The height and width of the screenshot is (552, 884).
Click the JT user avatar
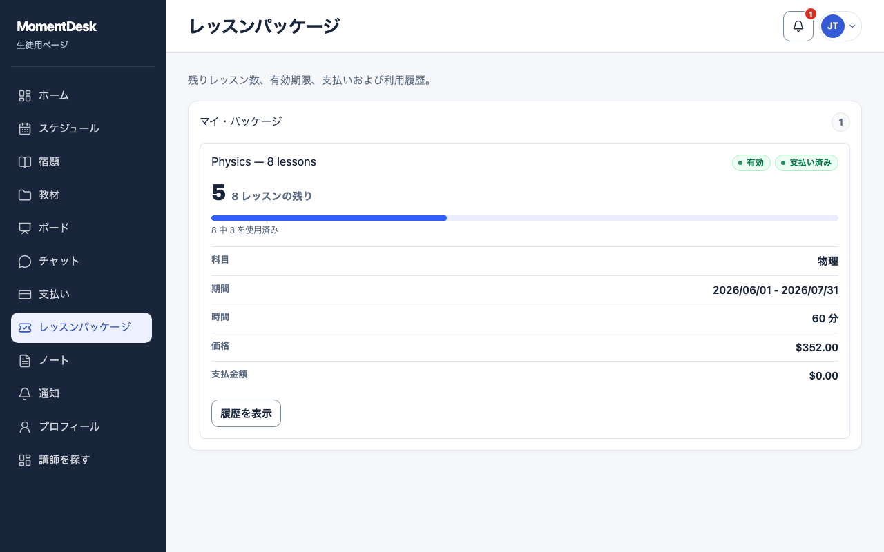click(x=833, y=26)
